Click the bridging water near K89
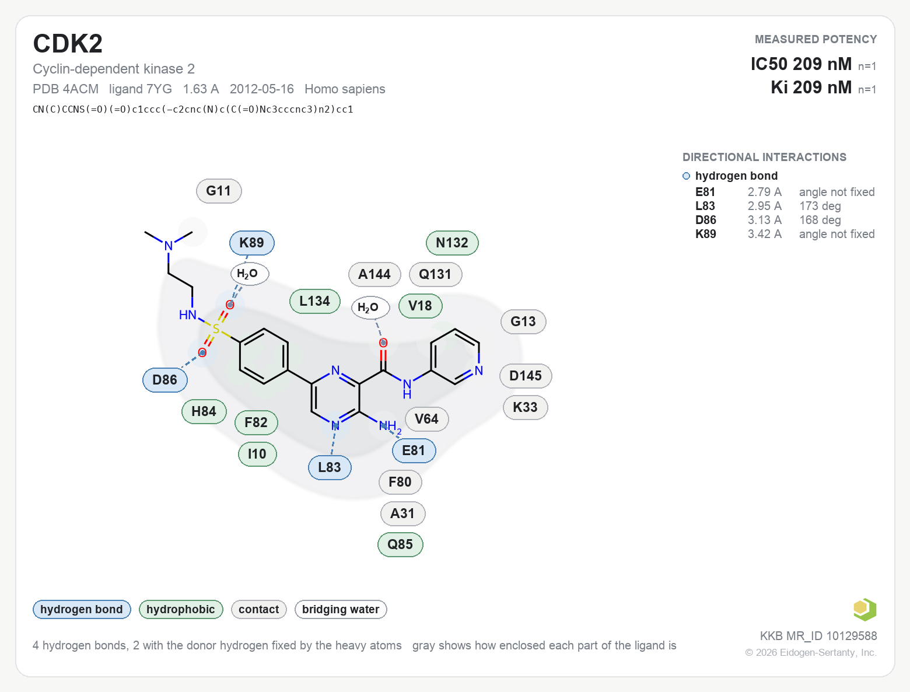 click(x=250, y=274)
